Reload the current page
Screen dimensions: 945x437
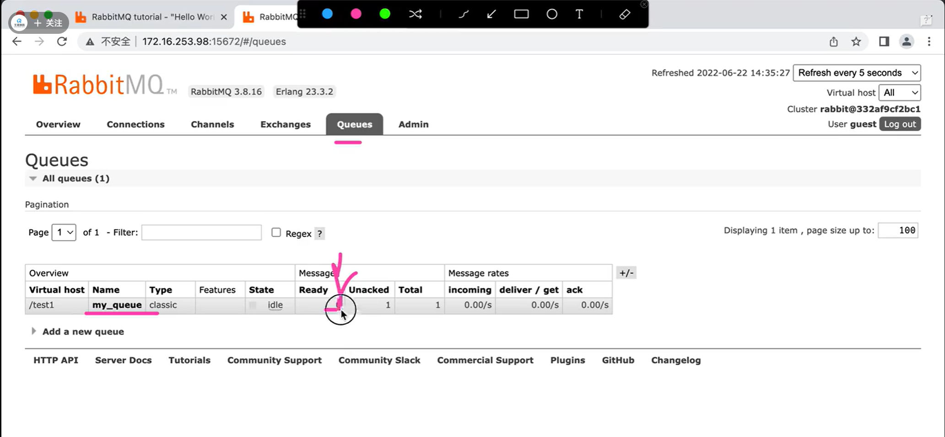tap(62, 42)
